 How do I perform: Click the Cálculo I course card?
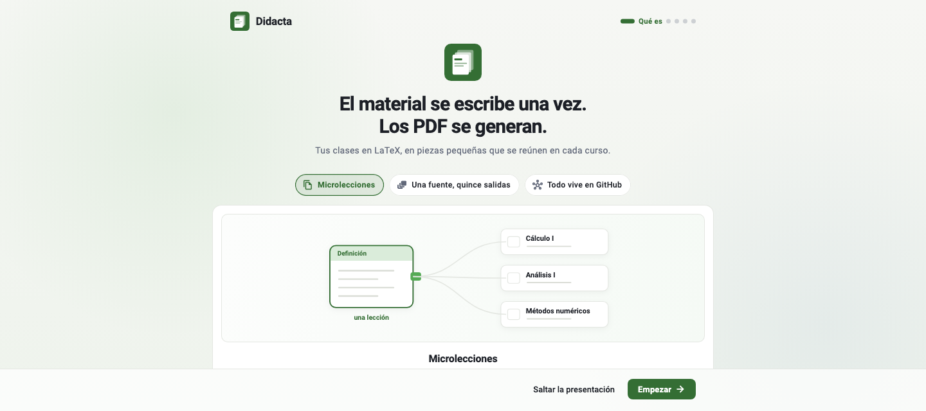click(554, 242)
